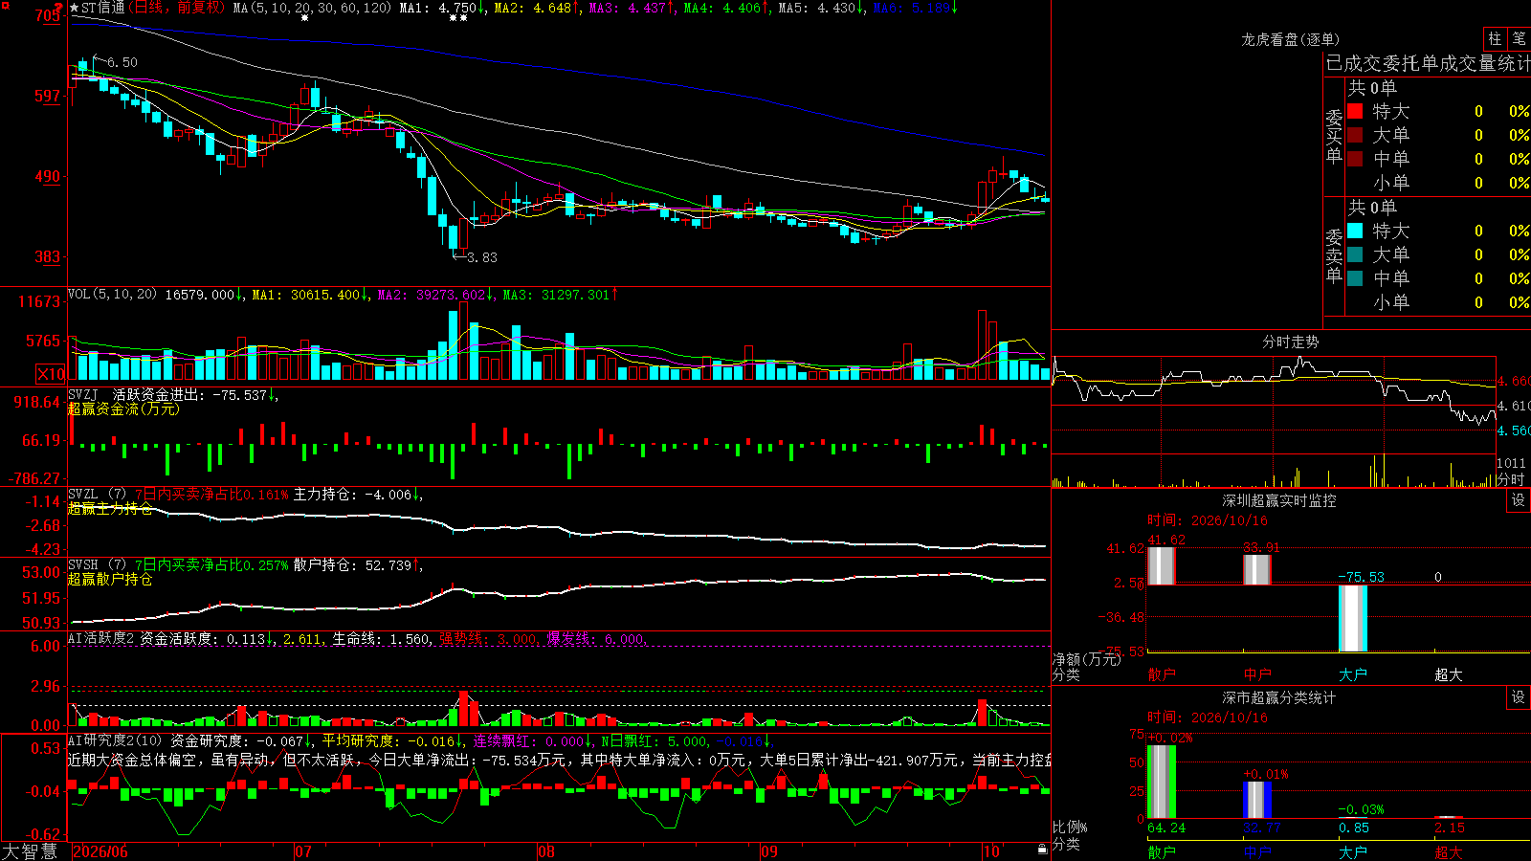Click the 已成交委托单成交量统计 header
1531x861 pixels.
(x=1428, y=63)
